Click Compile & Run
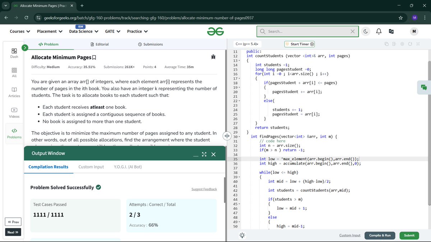 (x=380, y=235)
